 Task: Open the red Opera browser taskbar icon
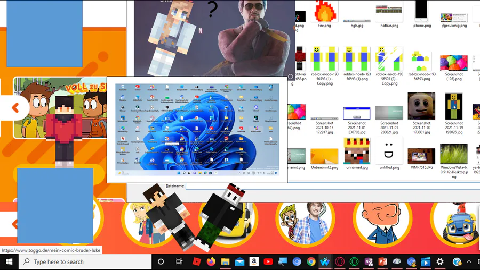340,262
